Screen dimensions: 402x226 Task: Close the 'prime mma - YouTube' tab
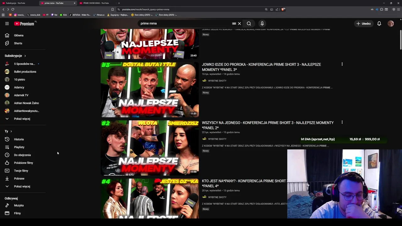point(74,3)
